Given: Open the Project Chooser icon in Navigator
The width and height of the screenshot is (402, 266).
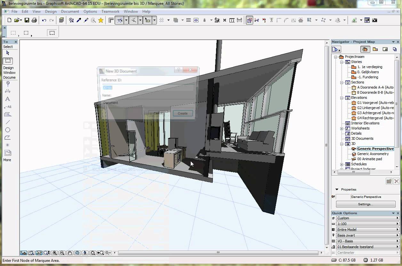Looking at the screenshot, I should (336, 49).
